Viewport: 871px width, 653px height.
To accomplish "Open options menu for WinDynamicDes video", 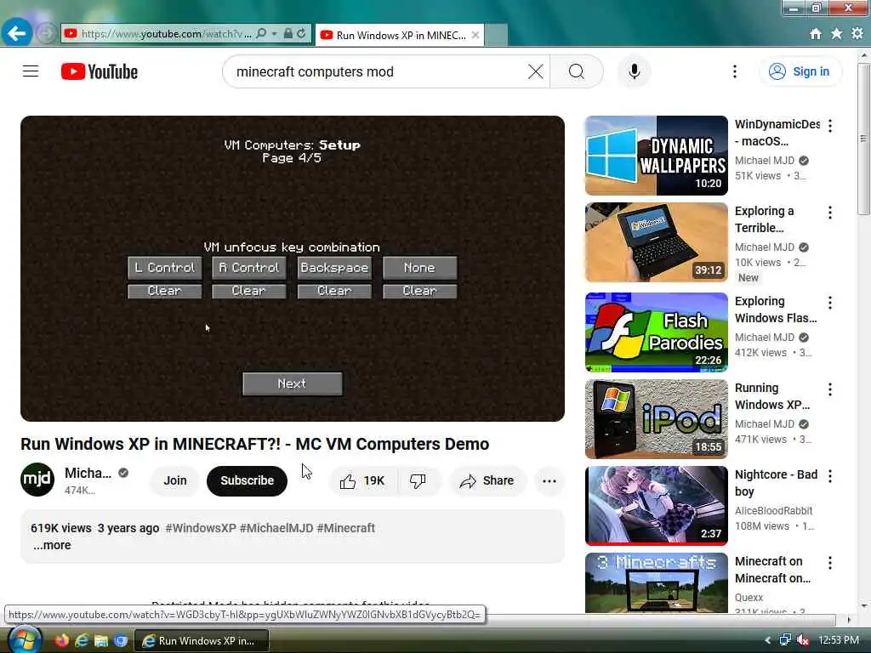I will (830, 126).
